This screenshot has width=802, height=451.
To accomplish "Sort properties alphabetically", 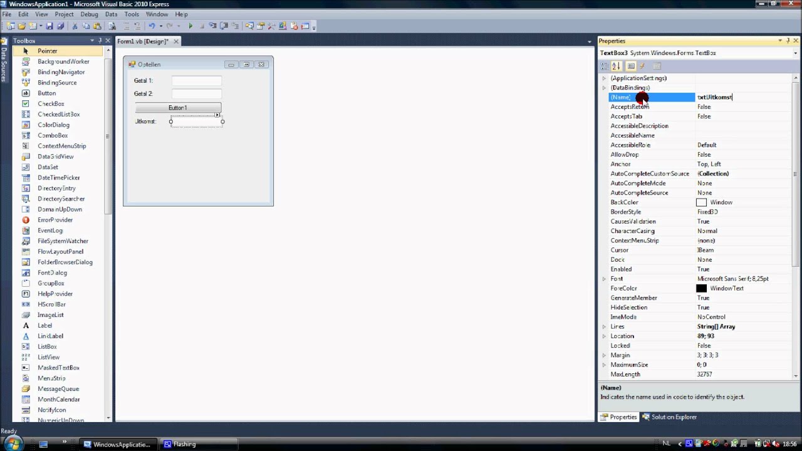I will coord(616,66).
